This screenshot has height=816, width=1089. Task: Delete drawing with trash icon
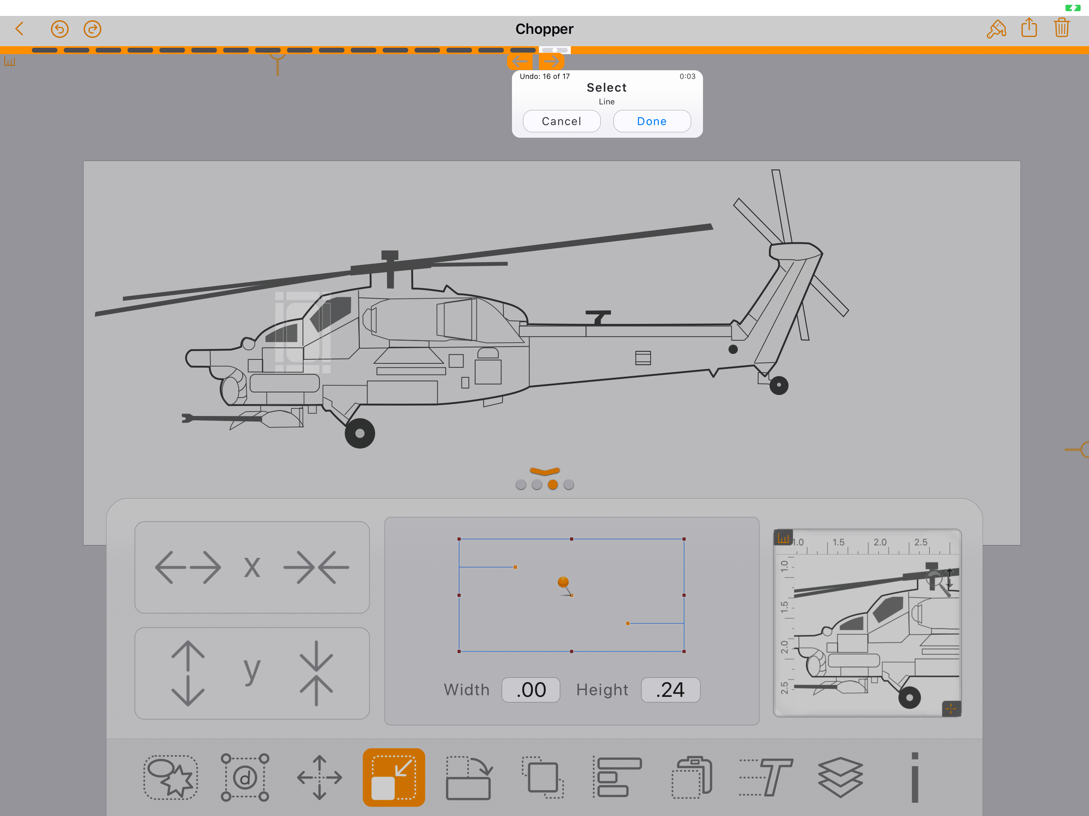(x=1061, y=28)
